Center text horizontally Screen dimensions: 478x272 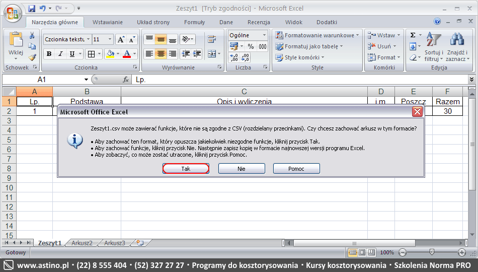[x=161, y=54]
